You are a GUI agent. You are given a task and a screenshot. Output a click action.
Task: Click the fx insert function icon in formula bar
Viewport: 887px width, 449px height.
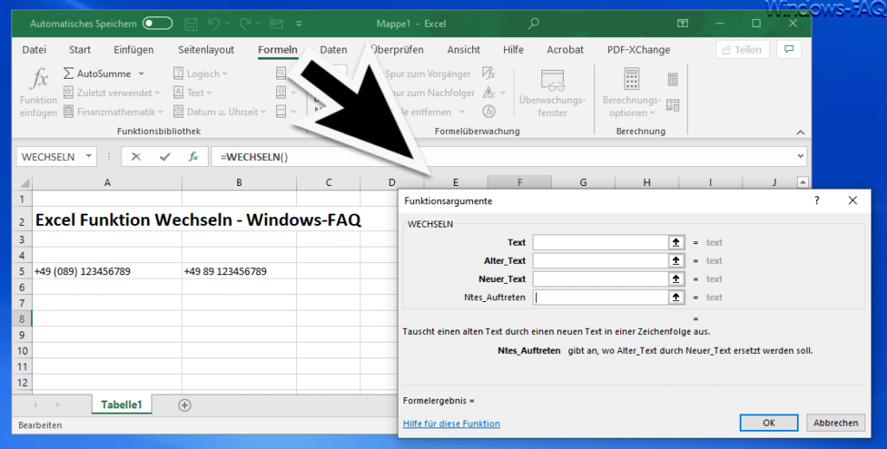(193, 157)
